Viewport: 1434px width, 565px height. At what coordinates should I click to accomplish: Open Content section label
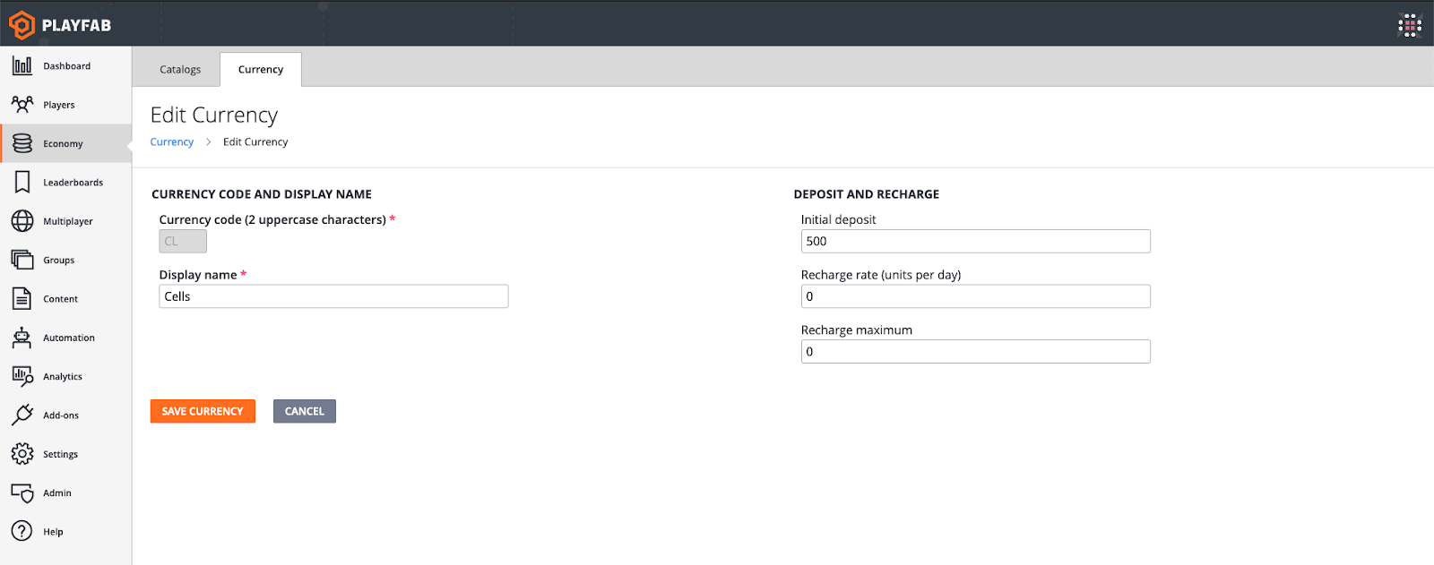(61, 299)
